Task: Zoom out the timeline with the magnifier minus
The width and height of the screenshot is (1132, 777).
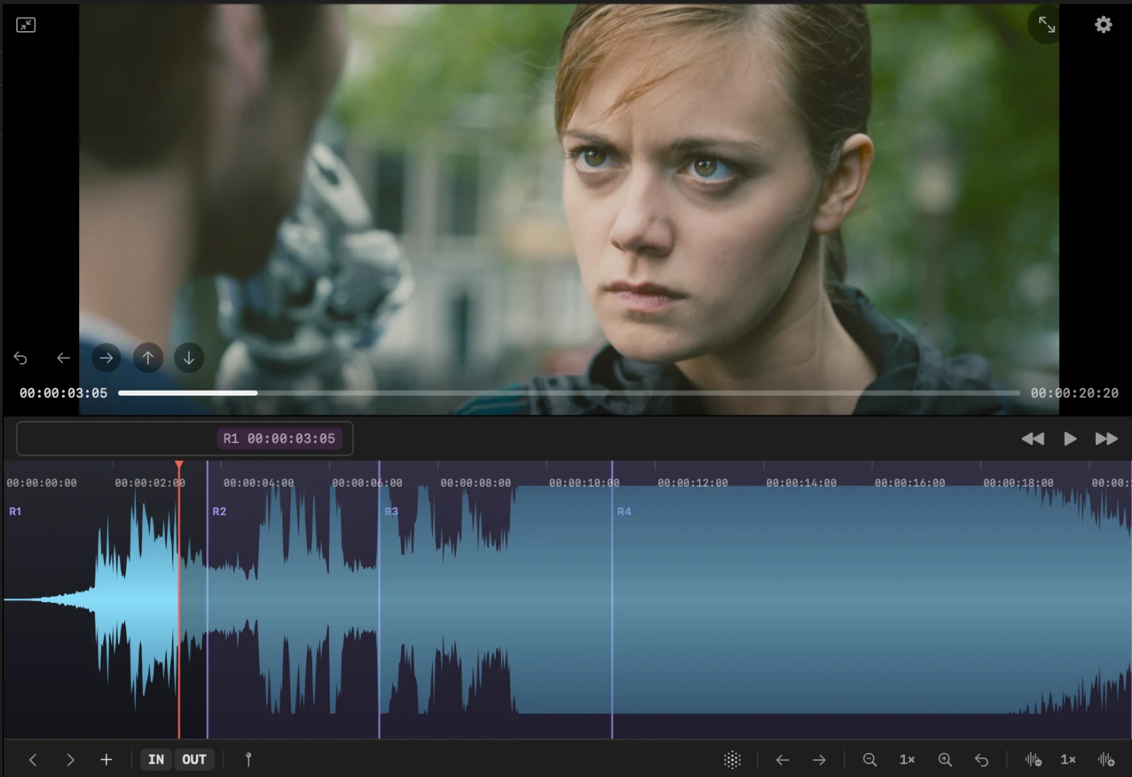Action: tap(870, 759)
